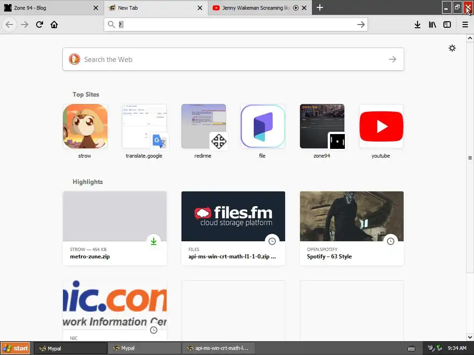Submit web search with arrow button
Viewport: 474px width, 355px height.
click(x=393, y=59)
